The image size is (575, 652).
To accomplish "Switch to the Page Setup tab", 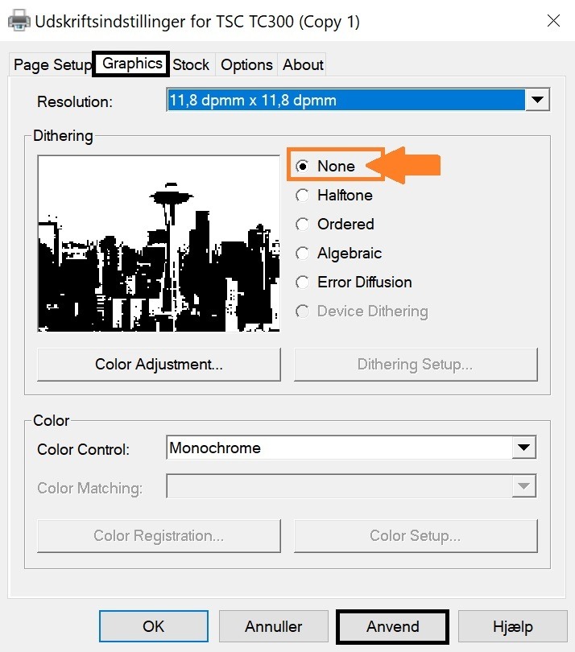I will coord(52,65).
